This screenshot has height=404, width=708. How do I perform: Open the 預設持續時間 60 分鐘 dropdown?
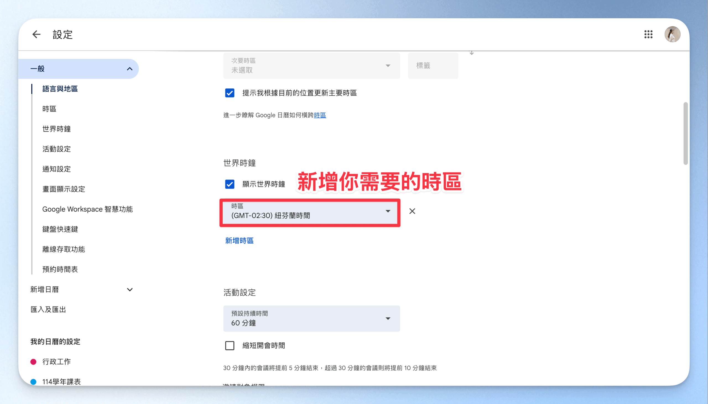(311, 319)
